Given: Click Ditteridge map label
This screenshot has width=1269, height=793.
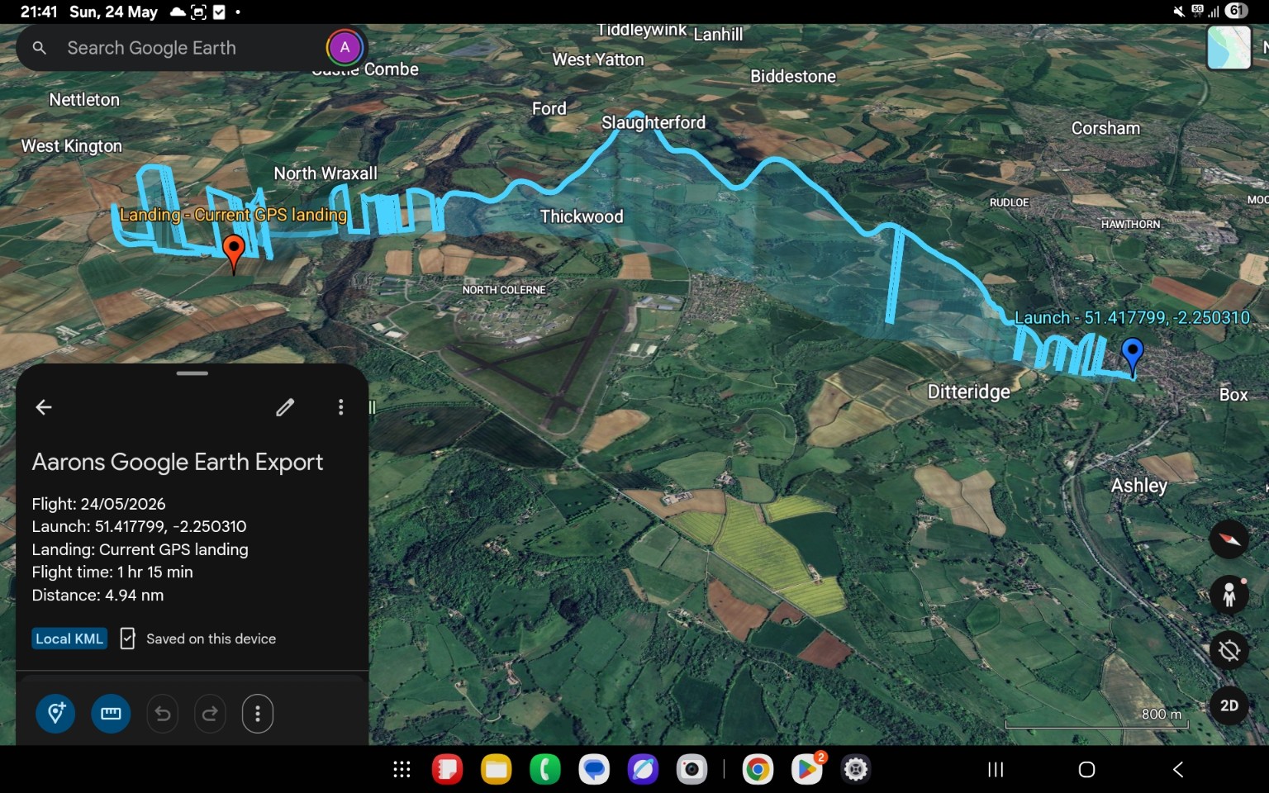Looking at the screenshot, I should point(968,392).
